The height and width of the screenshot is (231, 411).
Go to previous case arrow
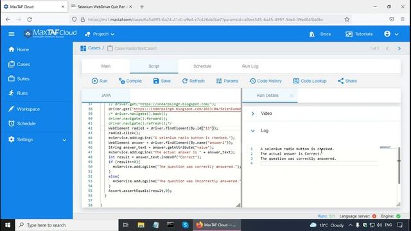[x=387, y=49]
